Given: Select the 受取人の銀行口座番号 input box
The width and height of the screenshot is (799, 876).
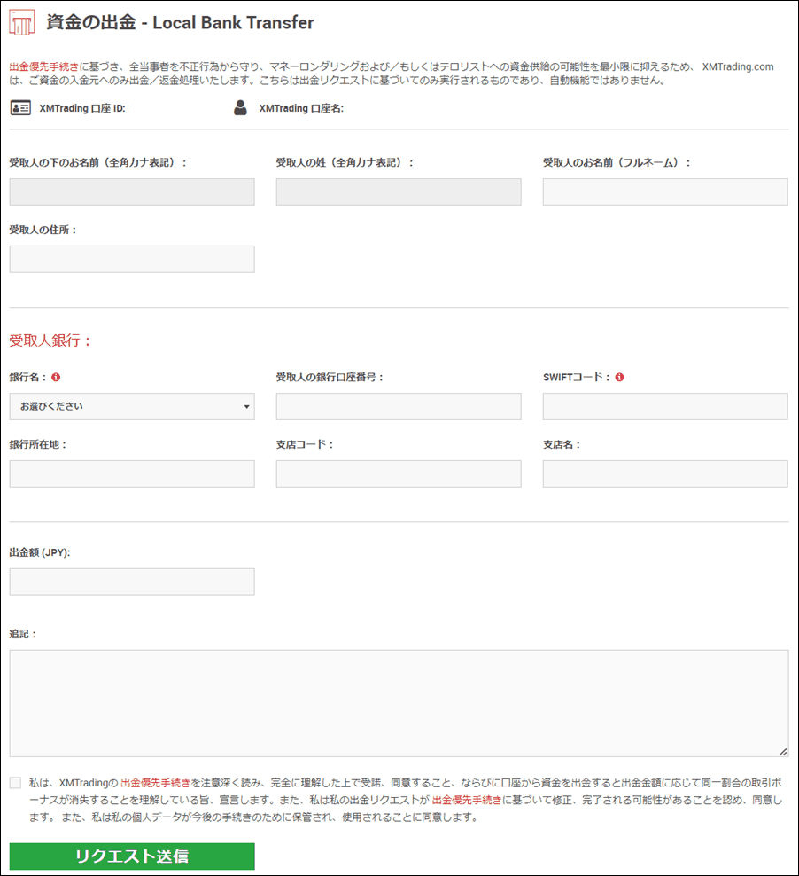Looking at the screenshot, I should click(399, 407).
